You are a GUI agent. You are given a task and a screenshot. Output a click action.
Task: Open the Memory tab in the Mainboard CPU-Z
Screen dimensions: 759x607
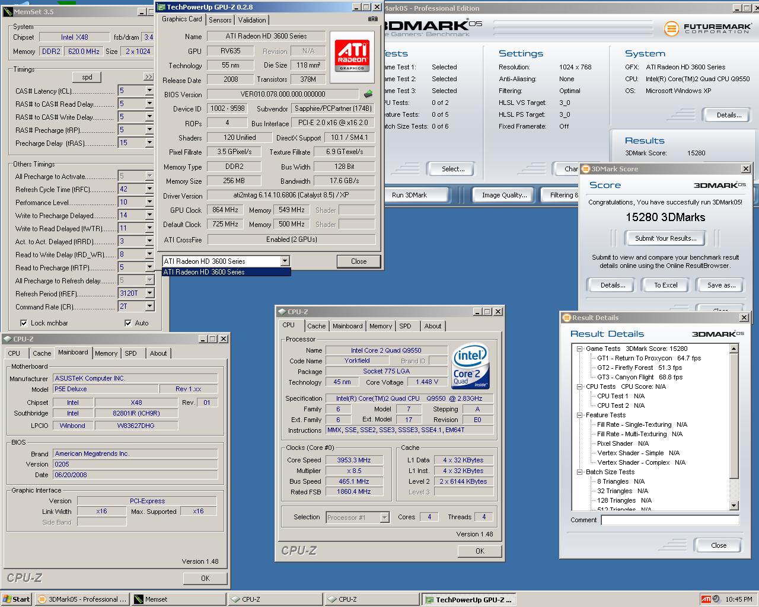[106, 353]
